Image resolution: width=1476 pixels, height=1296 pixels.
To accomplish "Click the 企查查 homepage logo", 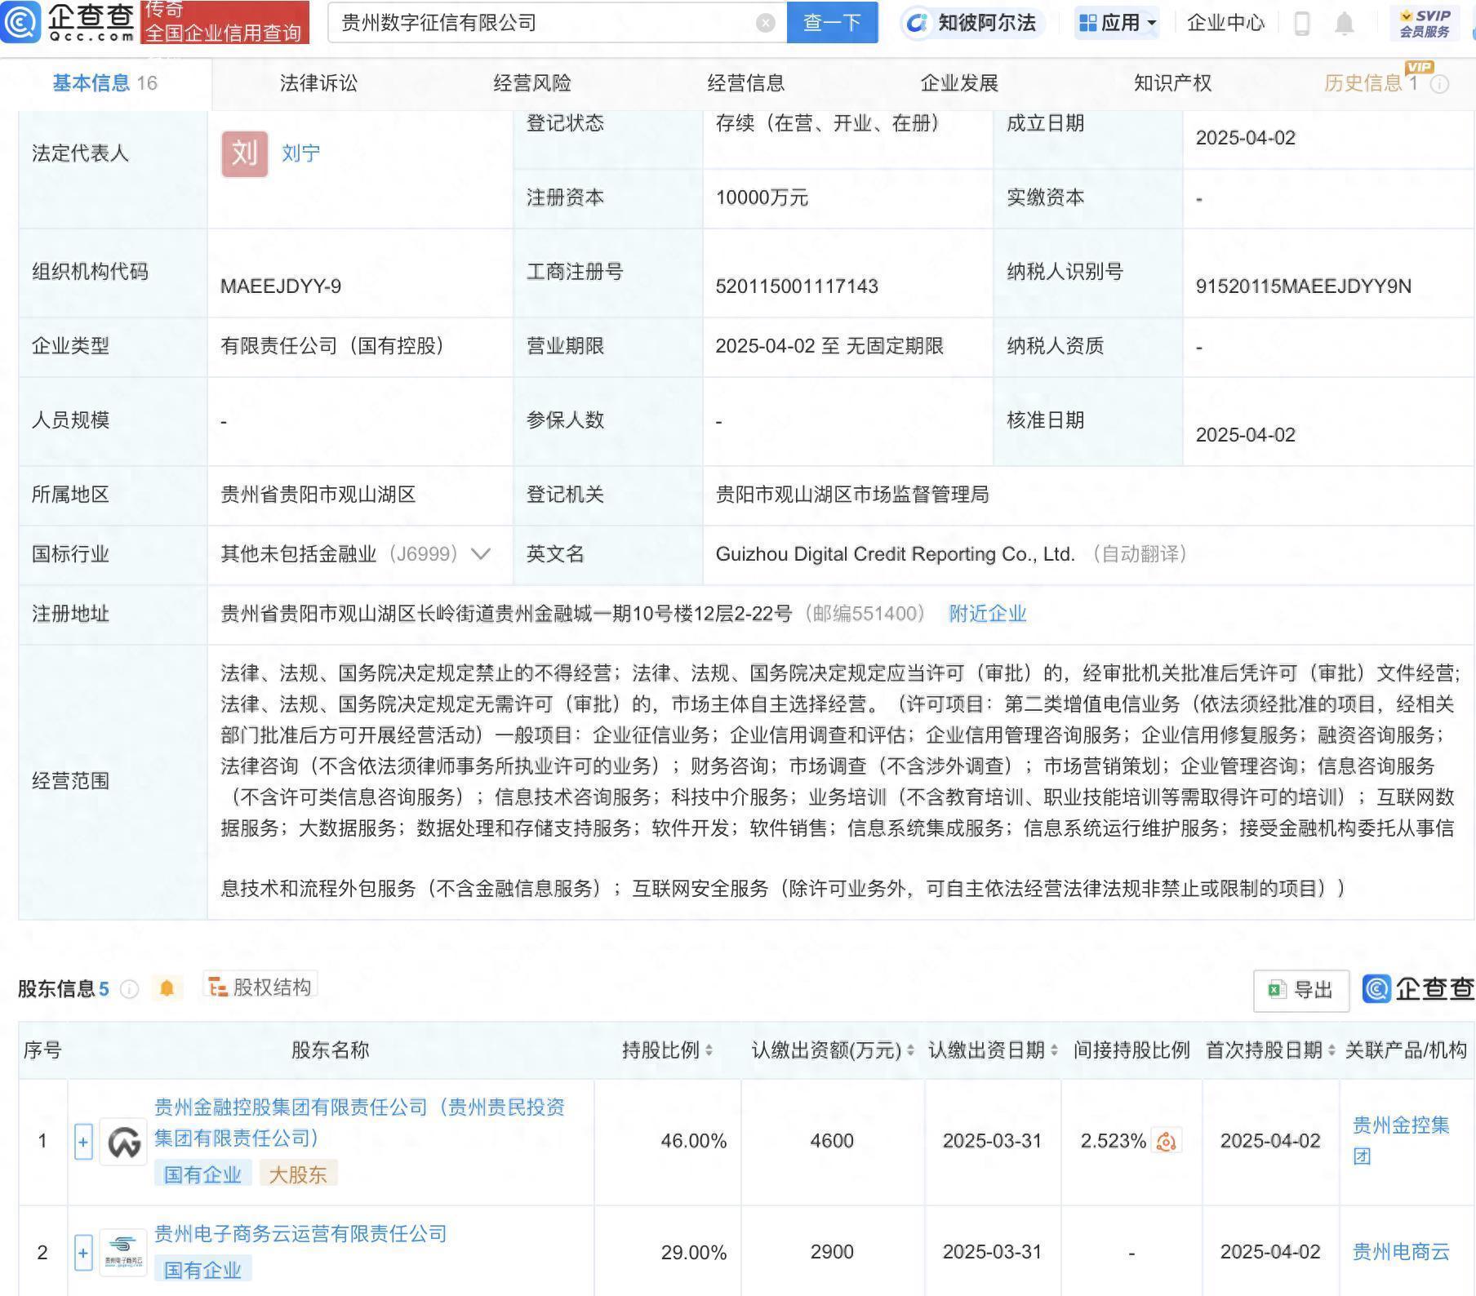I will [69, 22].
